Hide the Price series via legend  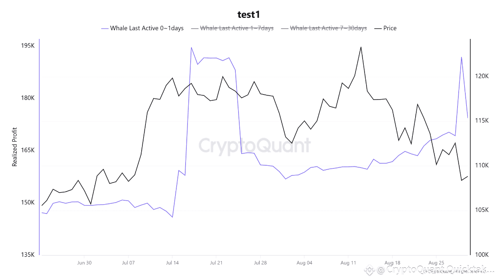[x=385, y=28]
